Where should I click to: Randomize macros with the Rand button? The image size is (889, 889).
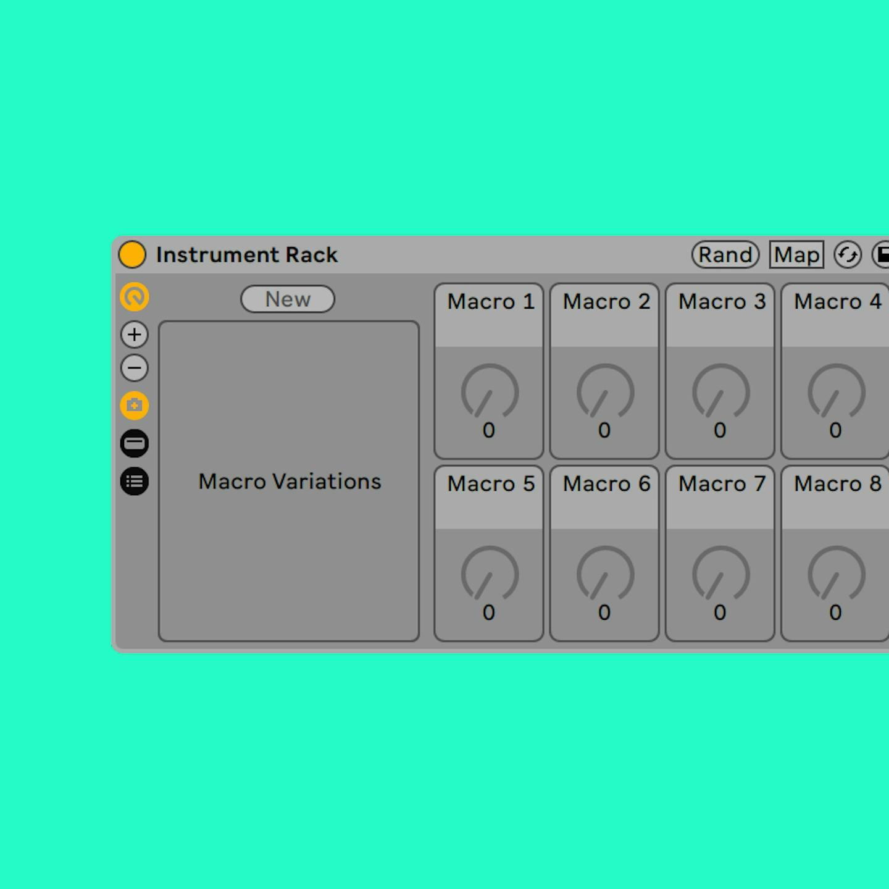725,254
